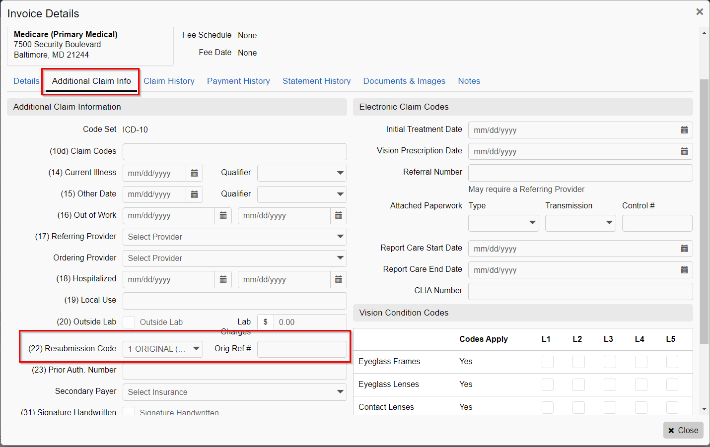Screen dimensions: 710x447
Task: Click Current Illness date input
Action: click(154, 173)
